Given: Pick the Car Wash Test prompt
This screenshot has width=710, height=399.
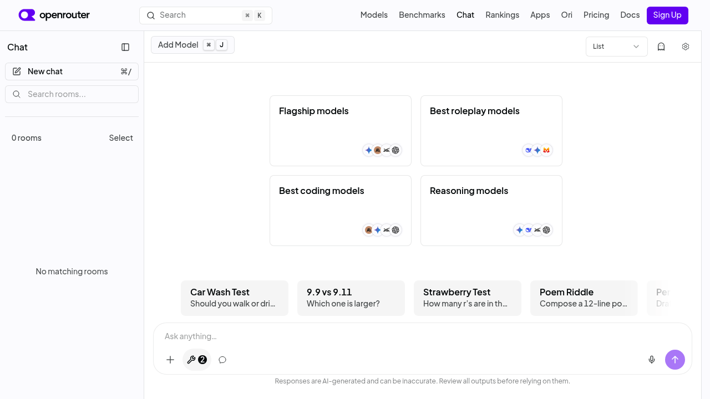Looking at the screenshot, I should (235, 298).
